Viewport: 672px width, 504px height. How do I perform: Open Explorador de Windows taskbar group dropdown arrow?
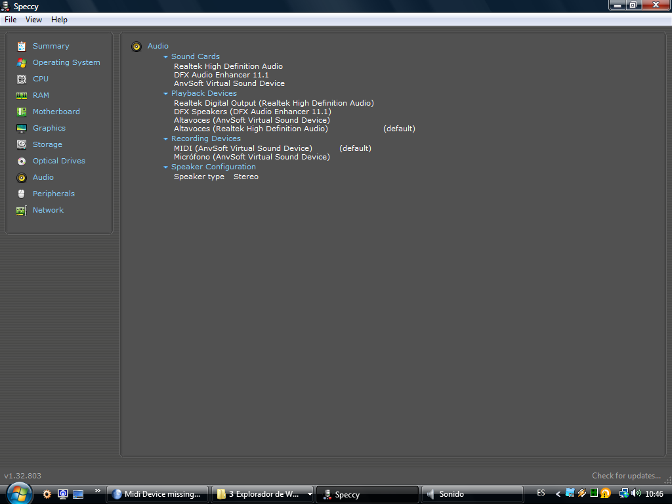pos(310,494)
